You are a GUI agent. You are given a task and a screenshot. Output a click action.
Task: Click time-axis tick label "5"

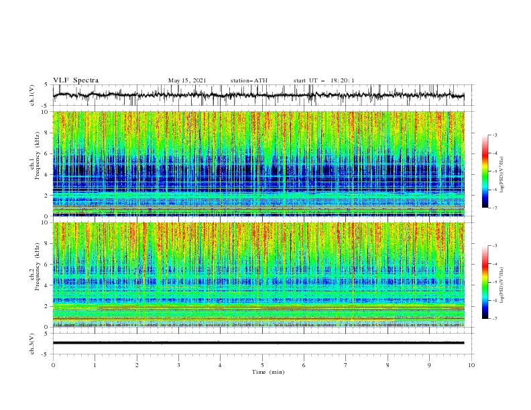262,365
